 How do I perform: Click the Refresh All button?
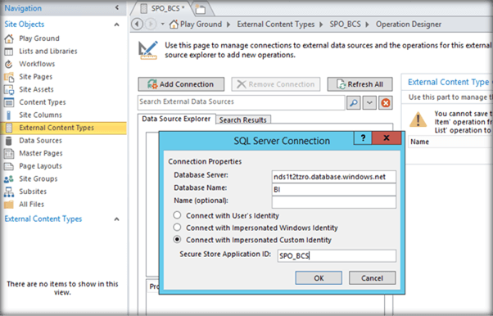360,84
